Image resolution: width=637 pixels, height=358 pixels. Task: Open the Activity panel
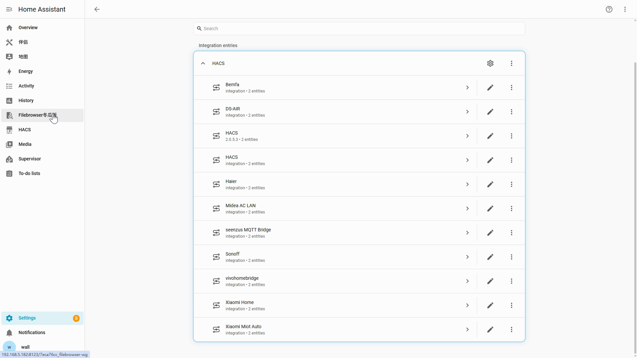[x=42, y=86]
